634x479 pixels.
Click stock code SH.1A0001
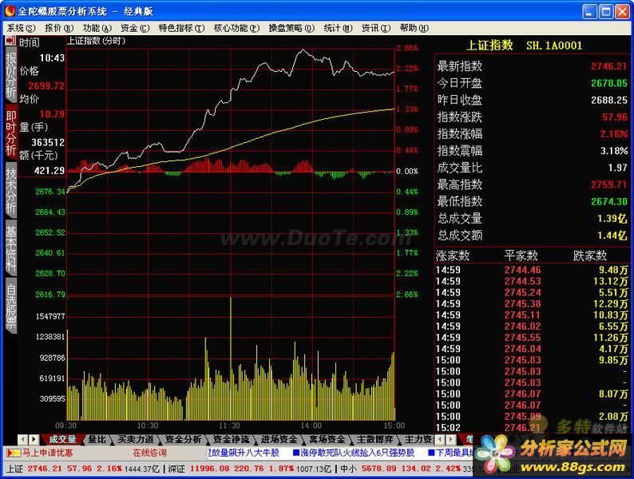pos(554,46)
